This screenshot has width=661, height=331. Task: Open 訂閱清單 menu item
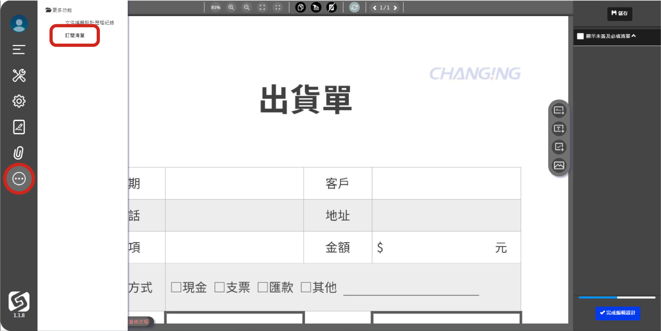point(75,35)
